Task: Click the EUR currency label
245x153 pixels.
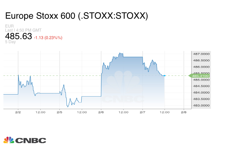Action: point(9,26)
